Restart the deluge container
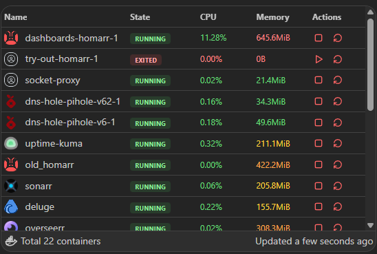This screenshot has width=377, height=254. [338, 207]
